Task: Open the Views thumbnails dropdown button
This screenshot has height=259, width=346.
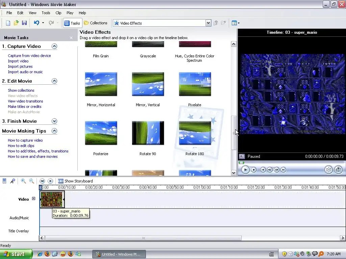Action: [236, 23]
